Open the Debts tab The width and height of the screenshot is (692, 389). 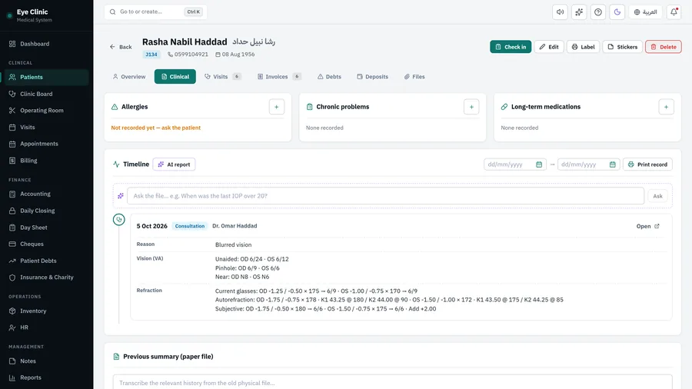coord(329,77)
